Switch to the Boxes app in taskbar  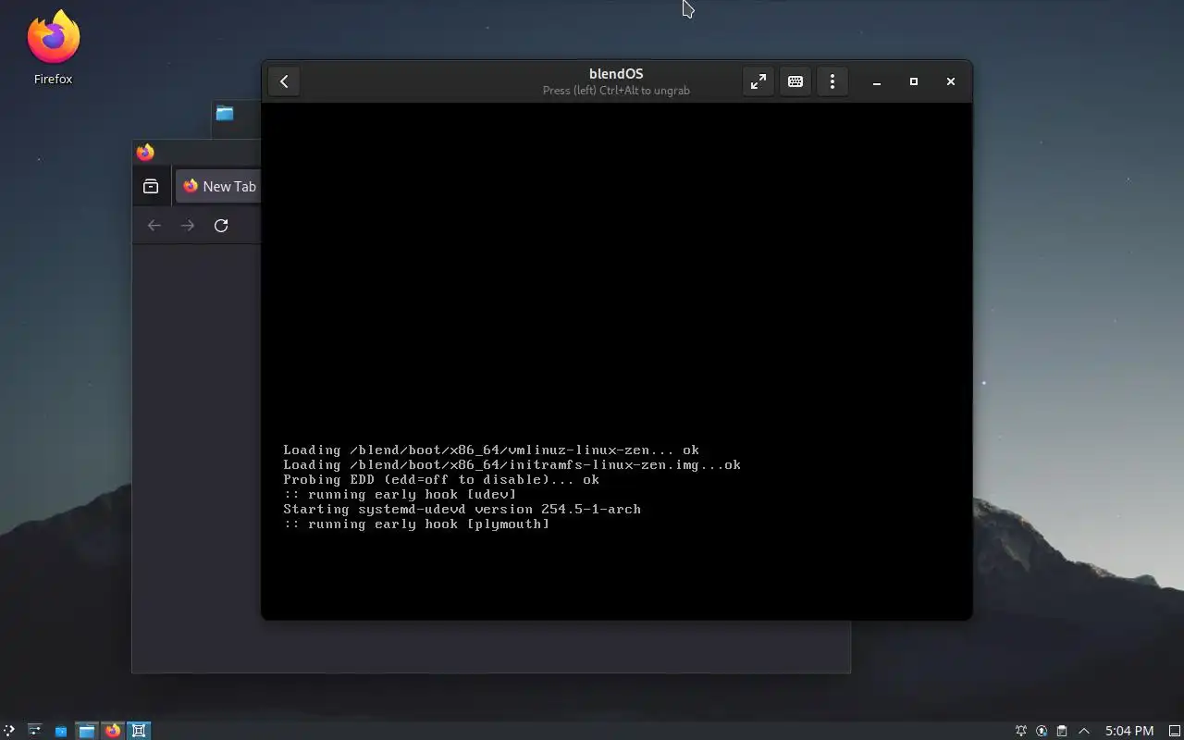[139, 731]
